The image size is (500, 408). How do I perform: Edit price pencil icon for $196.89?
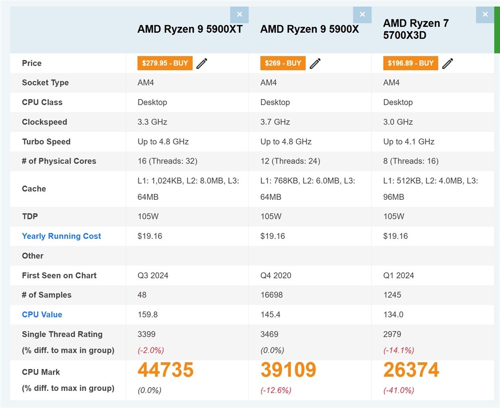tap(447, 63)
